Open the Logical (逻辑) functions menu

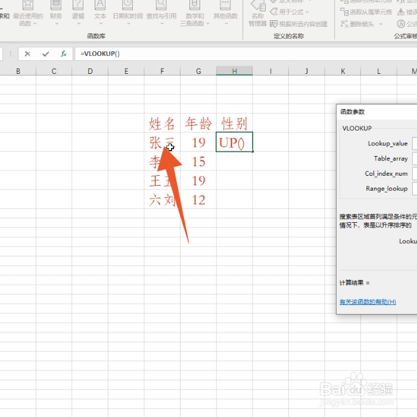[78, 13]
